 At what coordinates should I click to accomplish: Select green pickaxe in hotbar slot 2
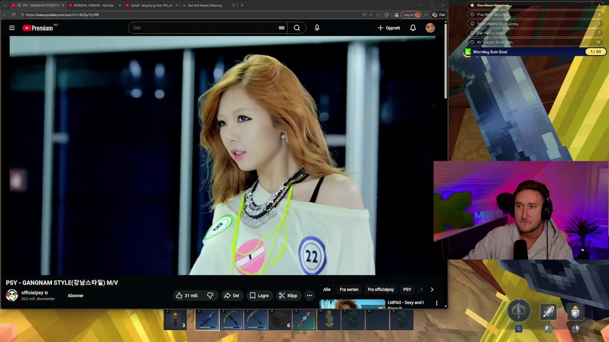pos(231,319)
